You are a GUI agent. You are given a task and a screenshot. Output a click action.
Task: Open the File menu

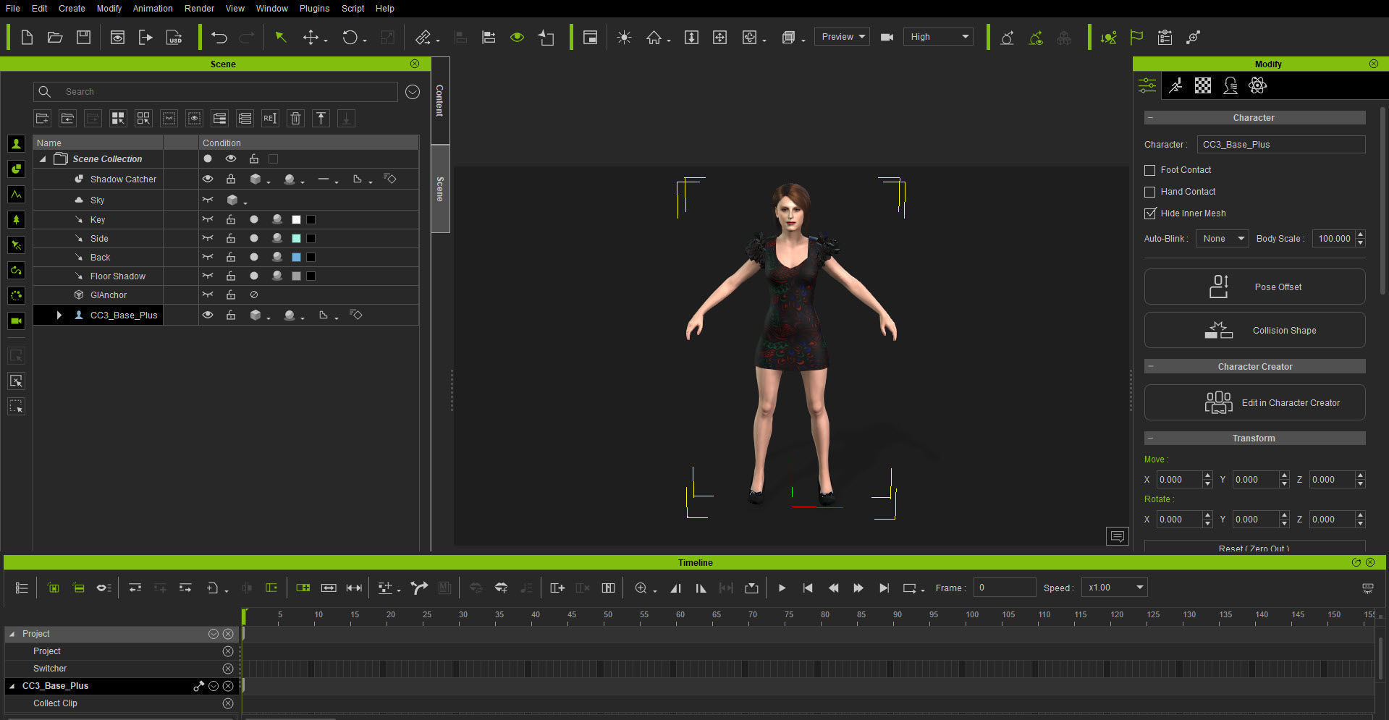[13, 9]
